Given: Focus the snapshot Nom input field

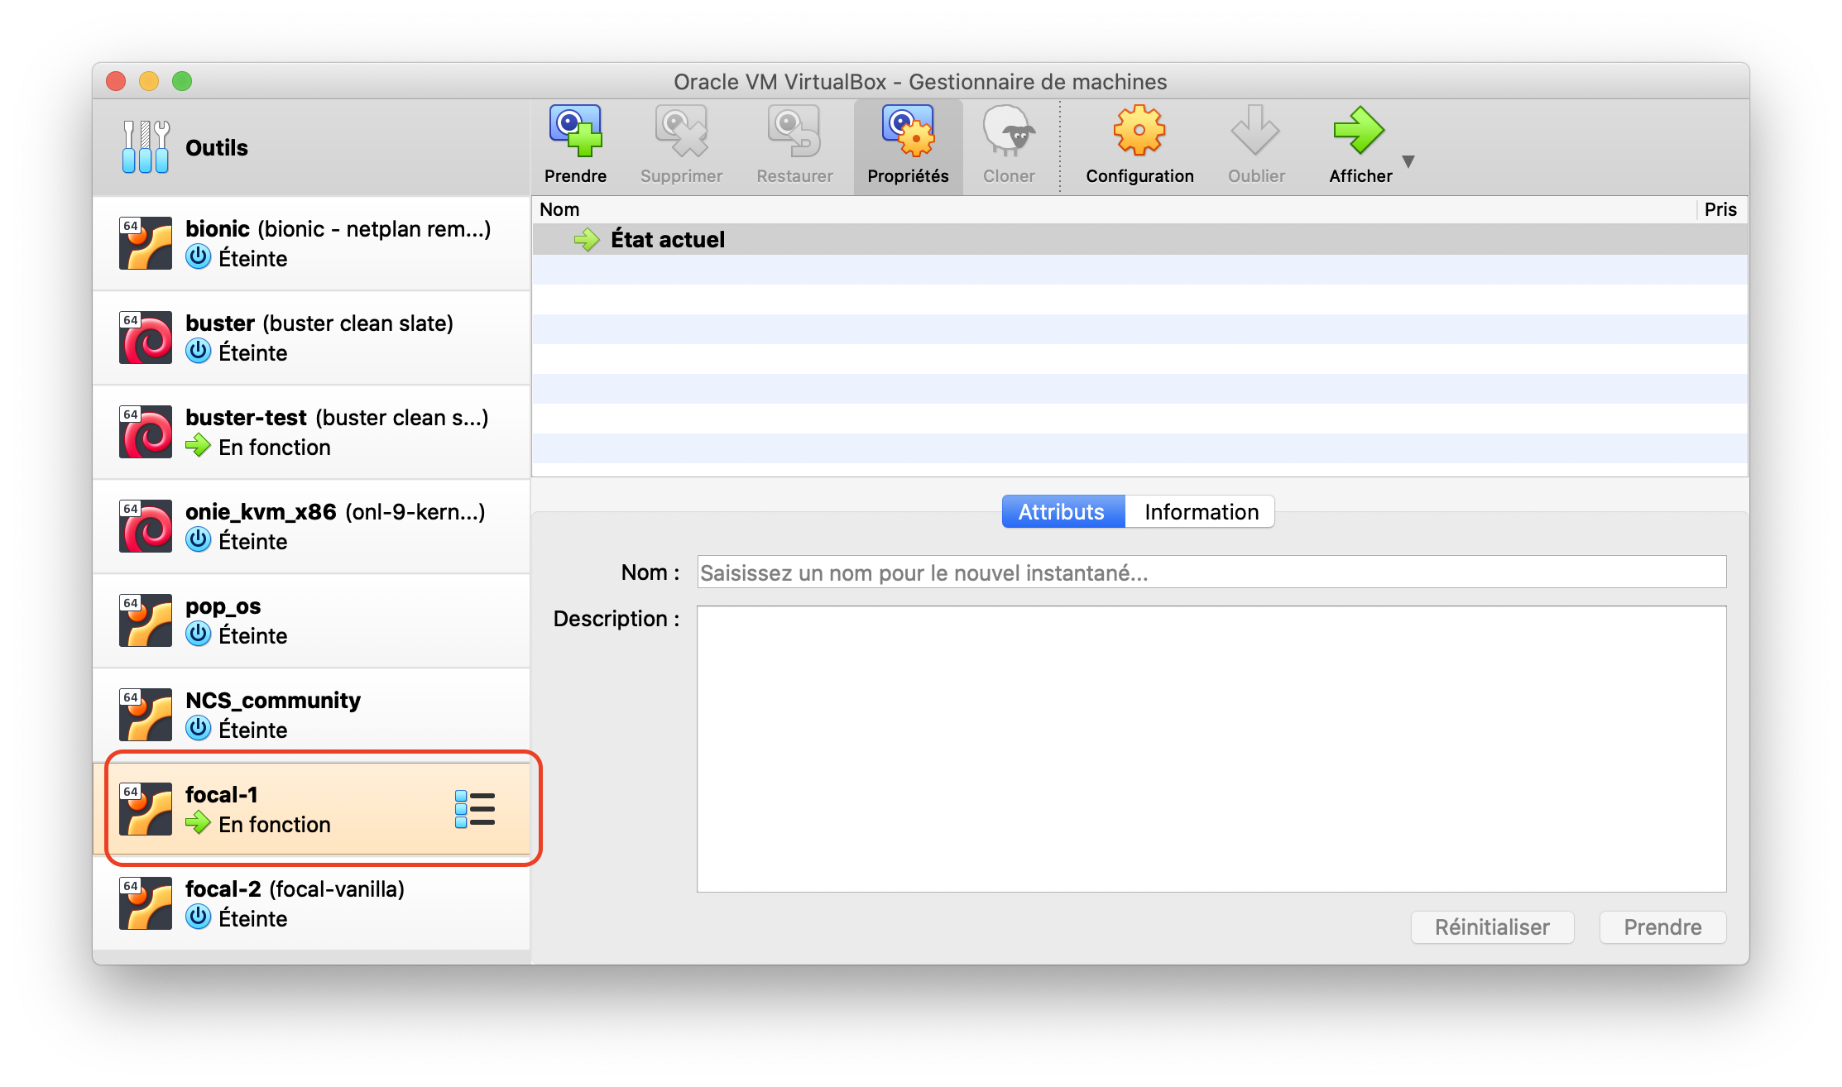Looking at the screenshot, I should click(x=1211, y=572).
